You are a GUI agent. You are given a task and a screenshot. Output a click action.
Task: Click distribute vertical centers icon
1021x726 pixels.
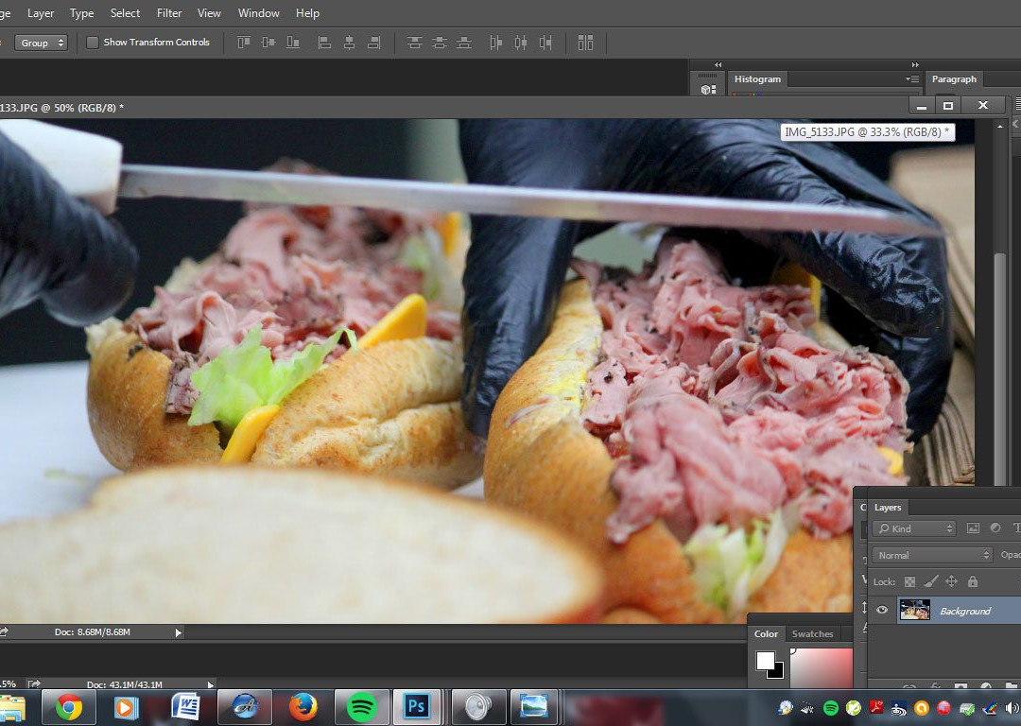pos(440,43)
